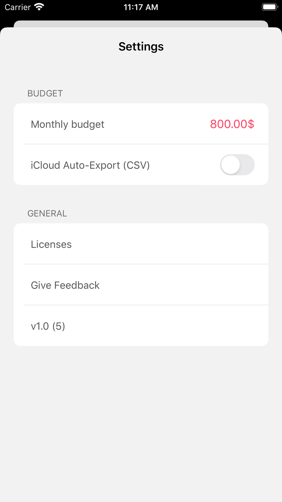Tap the 800.00$ budget amount
The image size is (282, 502).
232,124
